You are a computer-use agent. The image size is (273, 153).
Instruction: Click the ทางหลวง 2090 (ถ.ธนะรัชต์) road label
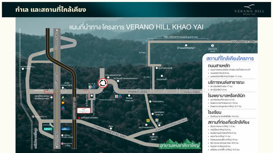coord(110,132)
